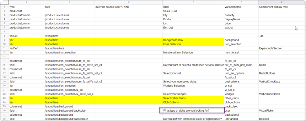The image size is (306, 121).
Task: Click the 'Boolean' display type cell
Action: pyautogui.click(x=282, y=119)
